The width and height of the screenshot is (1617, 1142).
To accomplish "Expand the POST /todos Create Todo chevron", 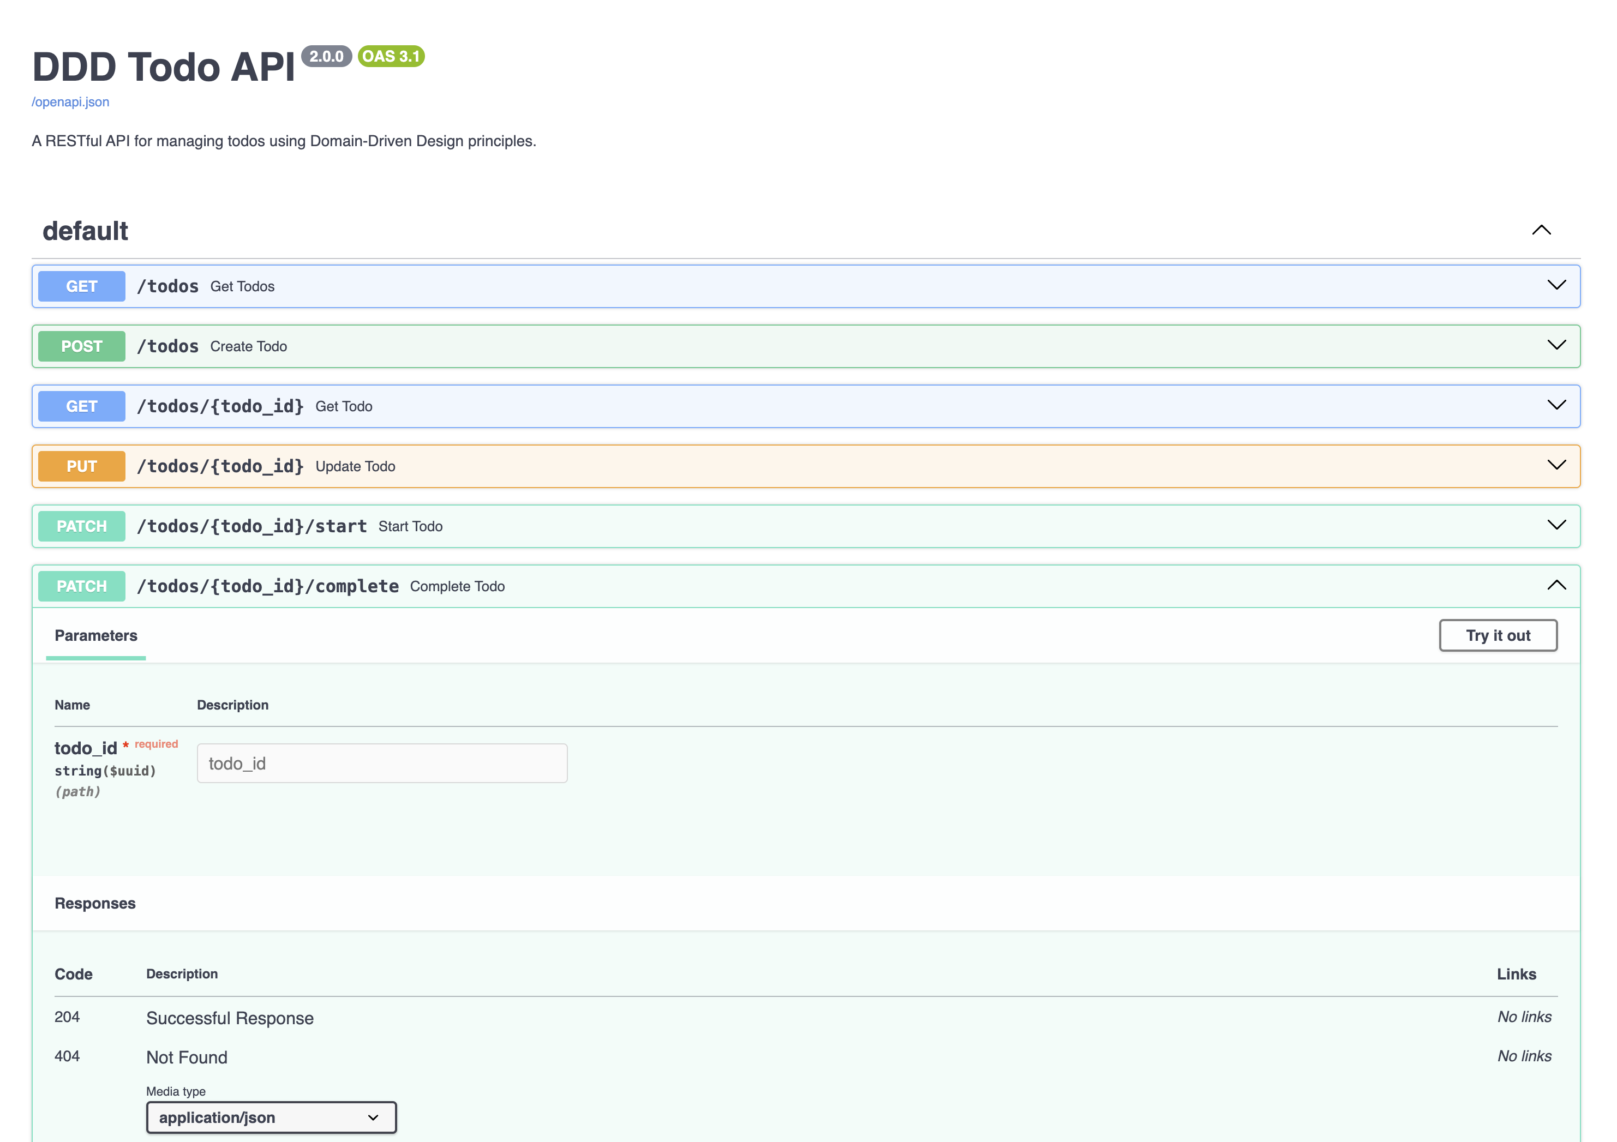I will [x=1556, y=345].
